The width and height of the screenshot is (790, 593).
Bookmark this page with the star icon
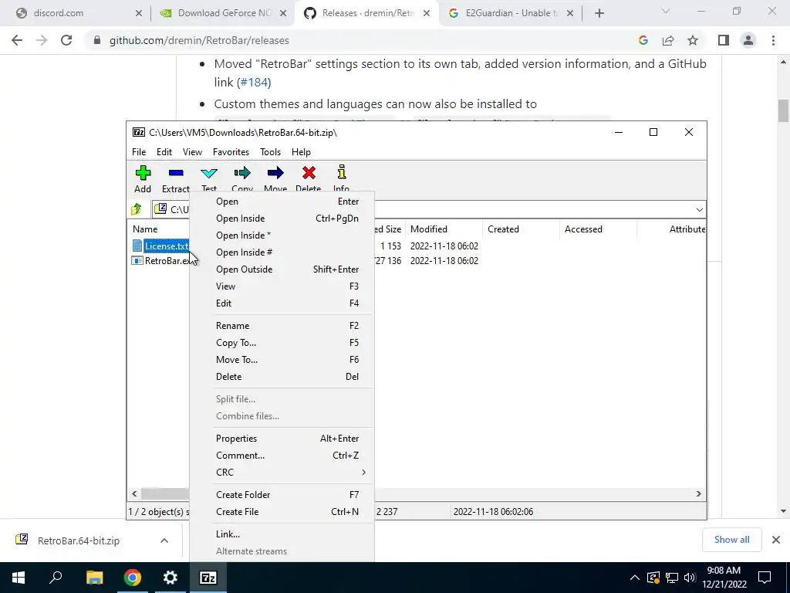click(693, 40)
